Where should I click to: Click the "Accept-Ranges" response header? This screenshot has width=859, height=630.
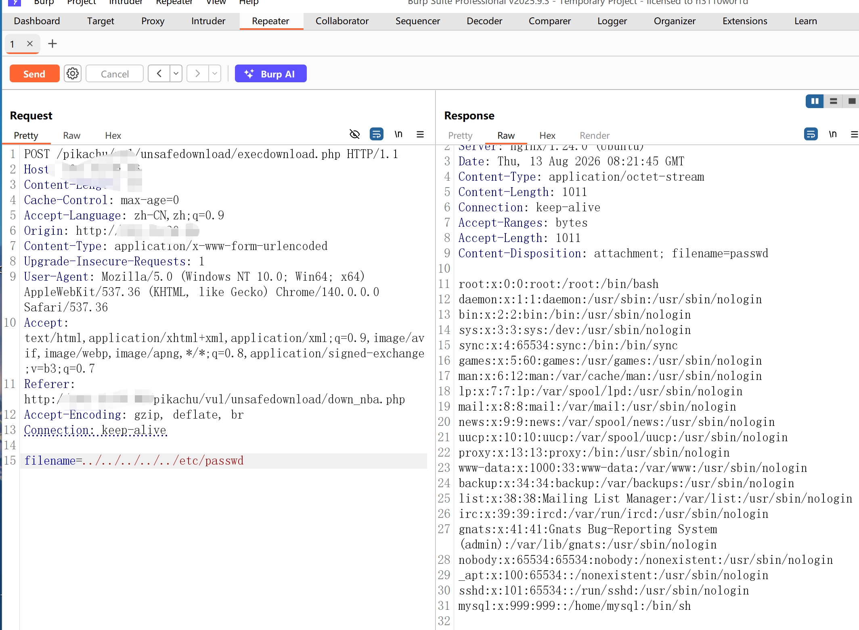pos(501,223)
